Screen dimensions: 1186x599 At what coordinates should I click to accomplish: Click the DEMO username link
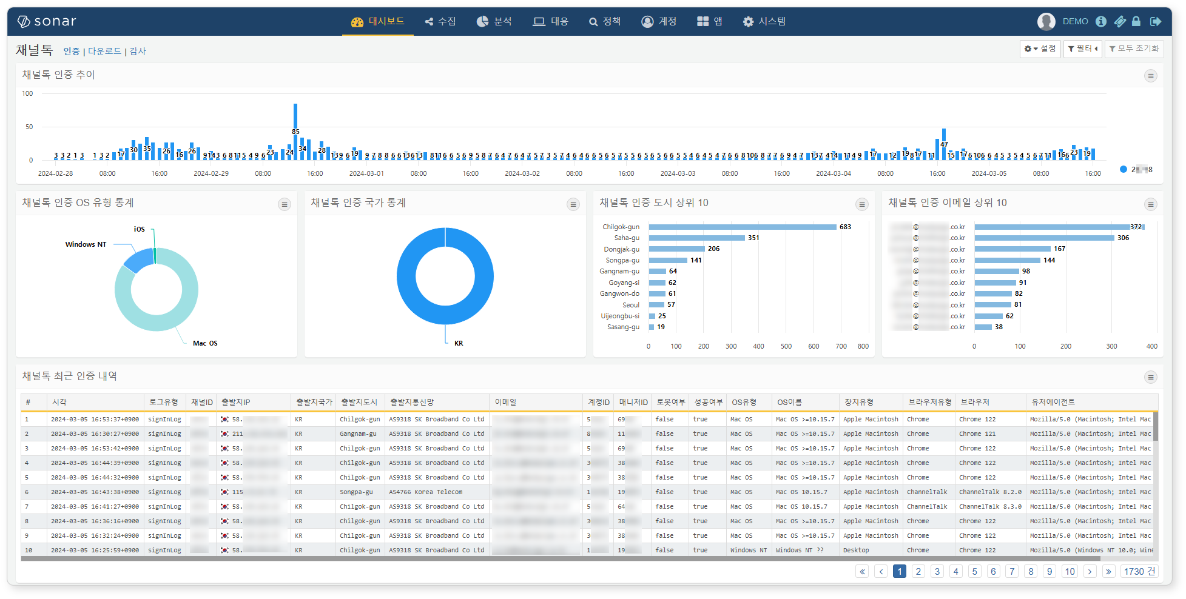point(1075,21)
